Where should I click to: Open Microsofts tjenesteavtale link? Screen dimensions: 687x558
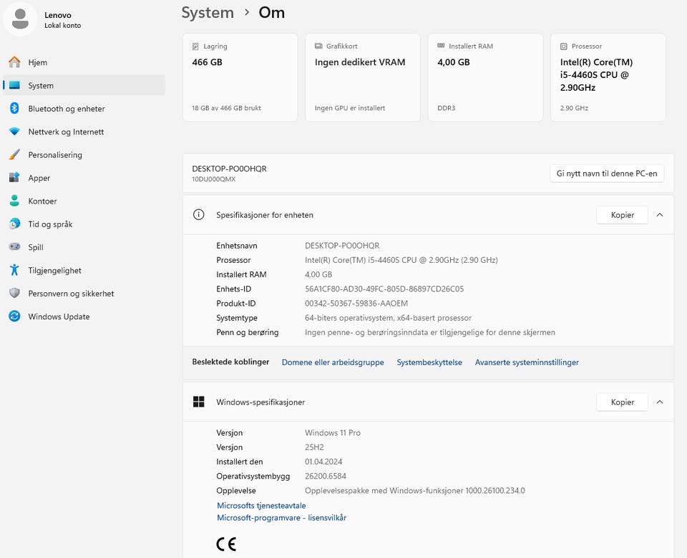[261, 506]
